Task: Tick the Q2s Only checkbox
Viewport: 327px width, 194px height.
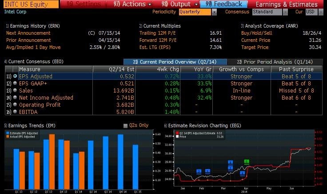Action: [x=125, y=126]
